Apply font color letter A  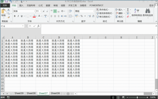click(39, 16)
